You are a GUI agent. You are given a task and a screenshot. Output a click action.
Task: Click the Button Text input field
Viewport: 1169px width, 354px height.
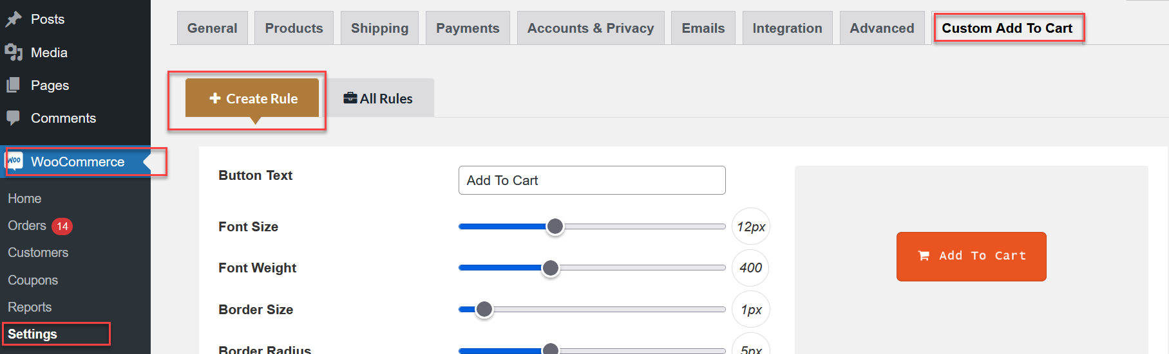pos(591,181)
